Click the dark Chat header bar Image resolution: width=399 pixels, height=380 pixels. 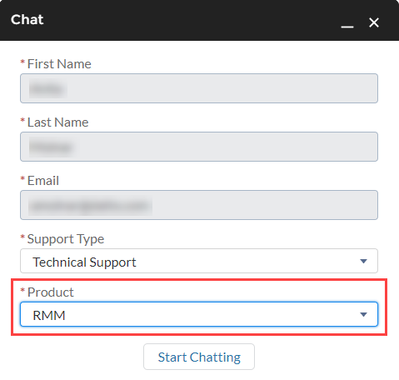tap(199, 20)
